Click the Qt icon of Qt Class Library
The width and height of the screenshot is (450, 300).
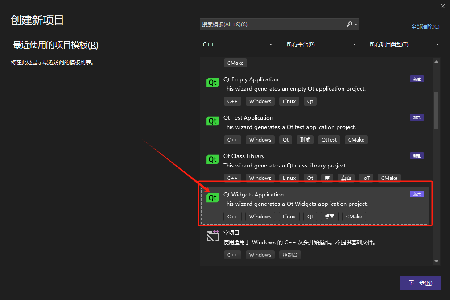(x=212, y=159)
